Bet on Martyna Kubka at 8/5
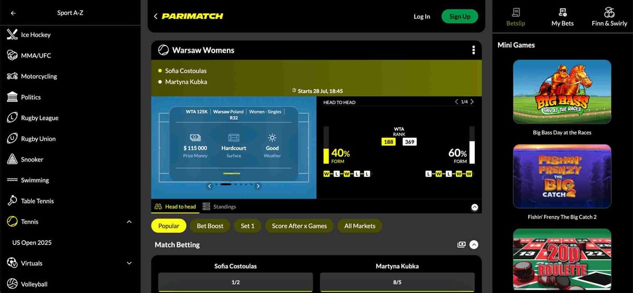Viewport: 633px width, 293px height. [397, 282]
